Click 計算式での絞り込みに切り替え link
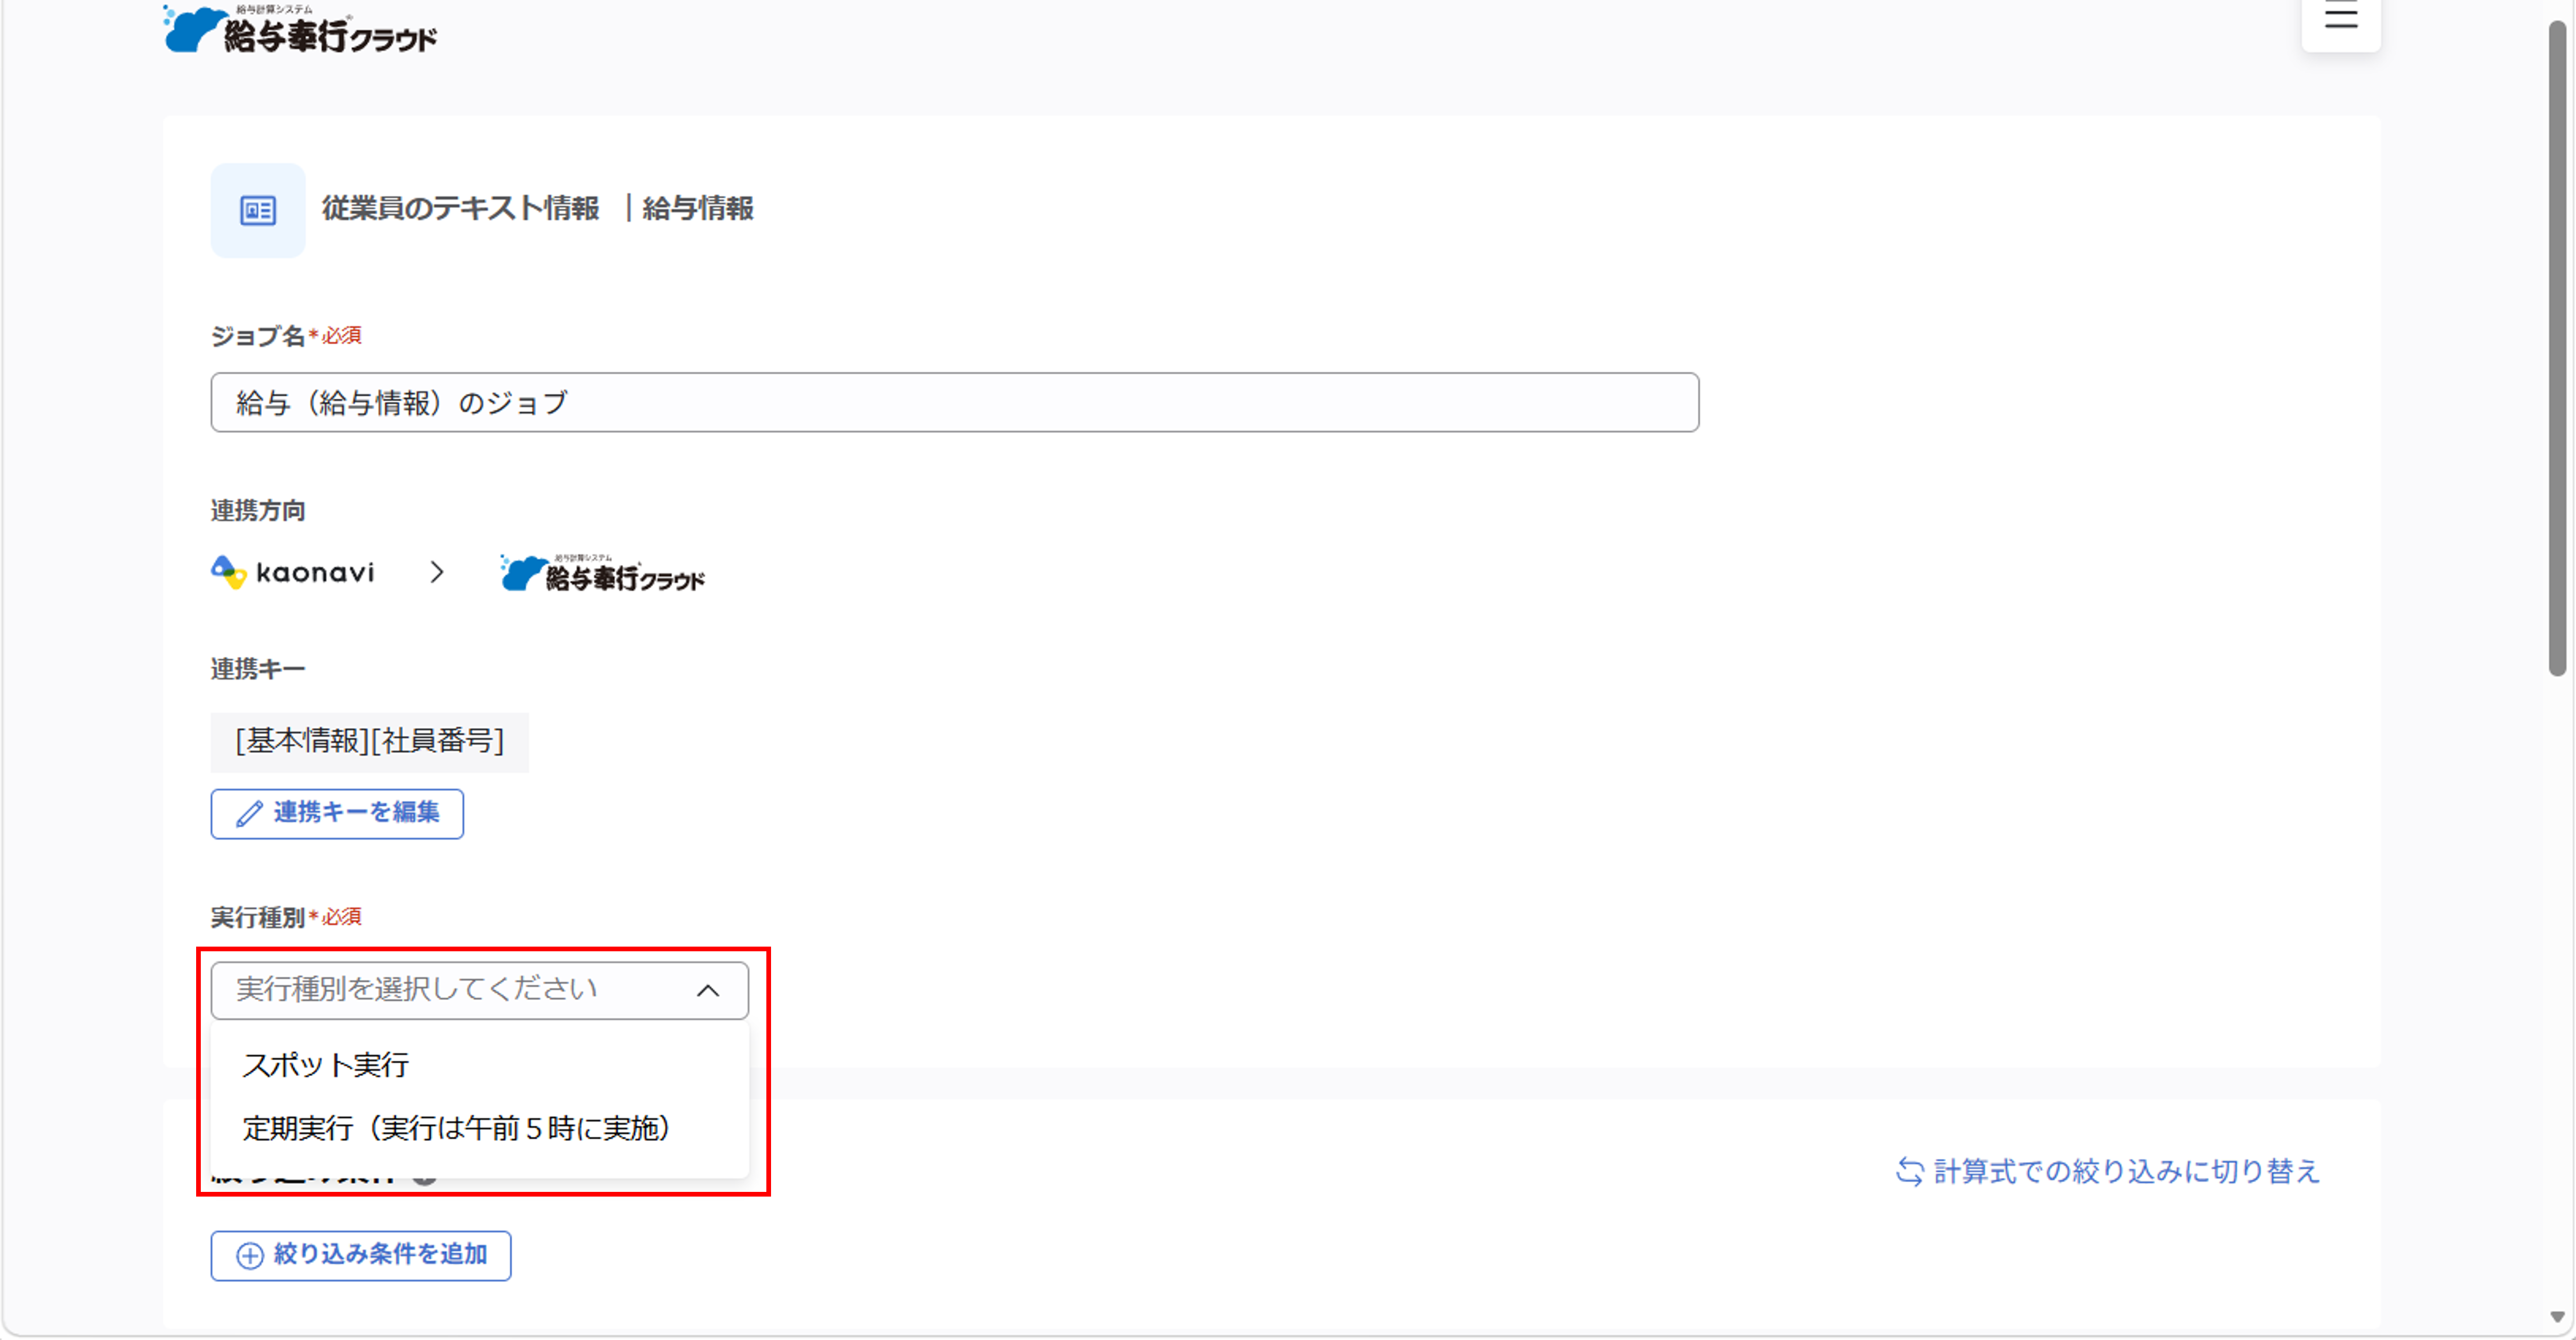 coord(2107,1171)
